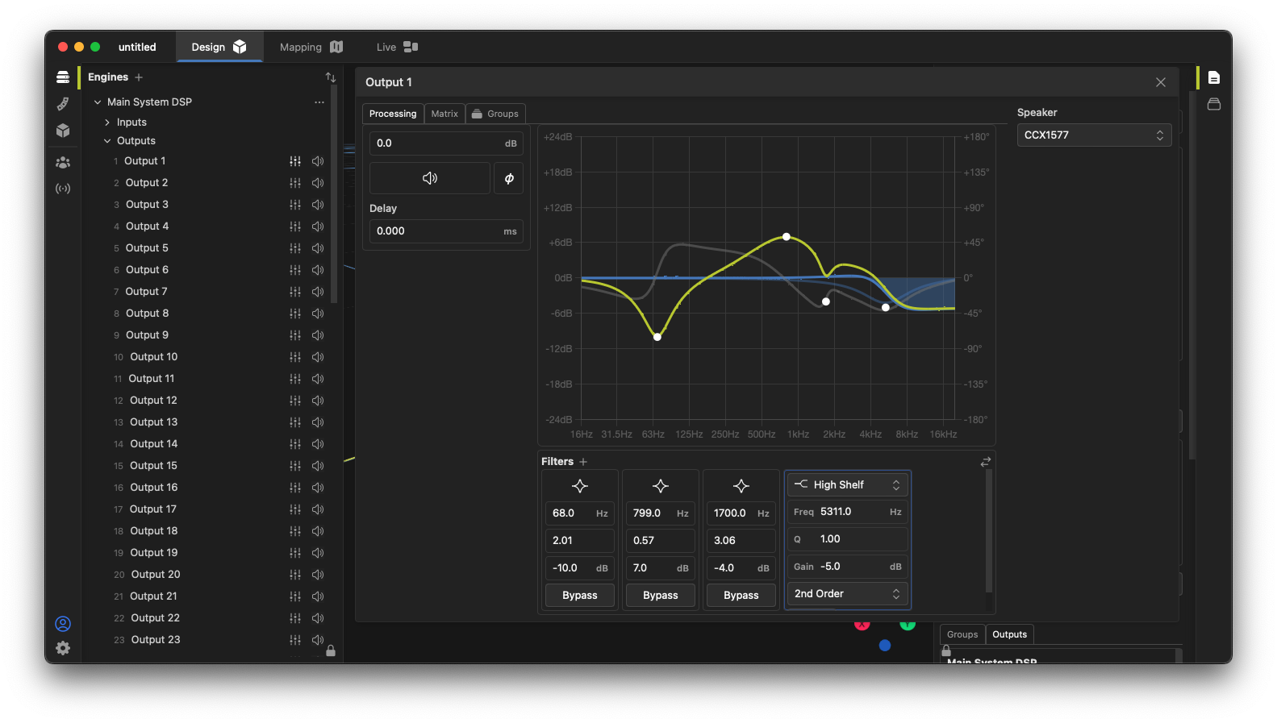The image size is (1277, 723).
Task: Click the polarity invert phase button
Action: tap(509, 178)
